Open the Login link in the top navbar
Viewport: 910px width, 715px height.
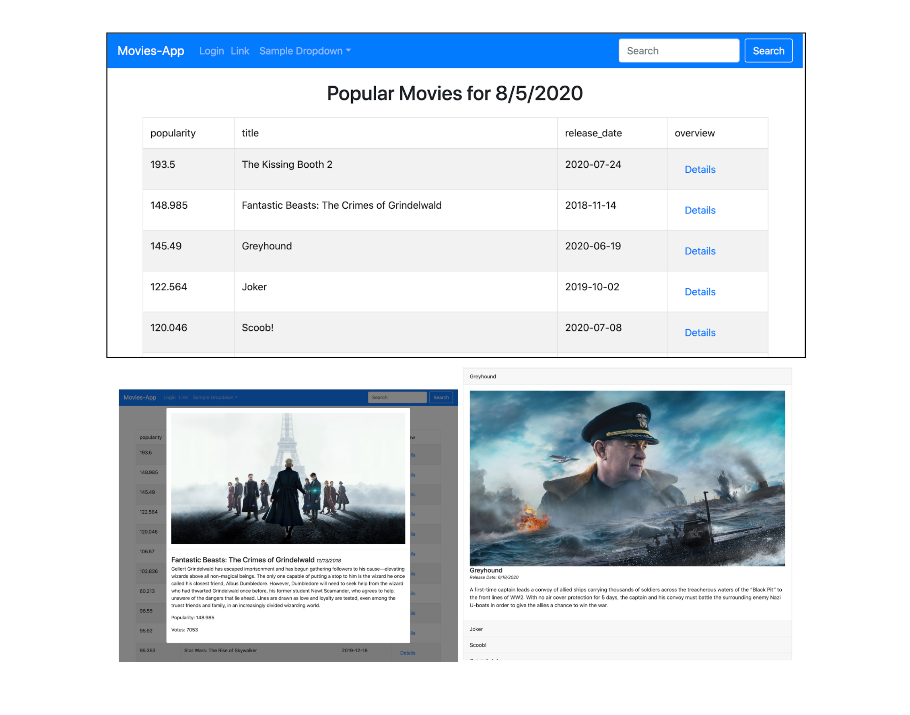click(211, 51)
